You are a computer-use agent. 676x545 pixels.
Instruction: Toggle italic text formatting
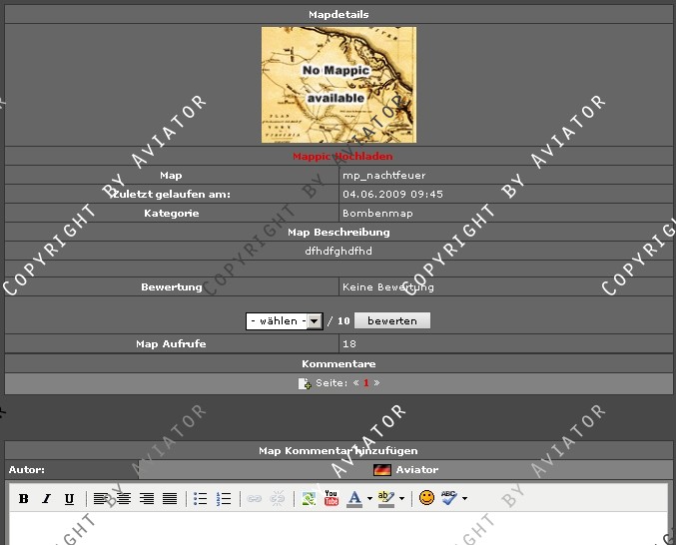point(46,499)
